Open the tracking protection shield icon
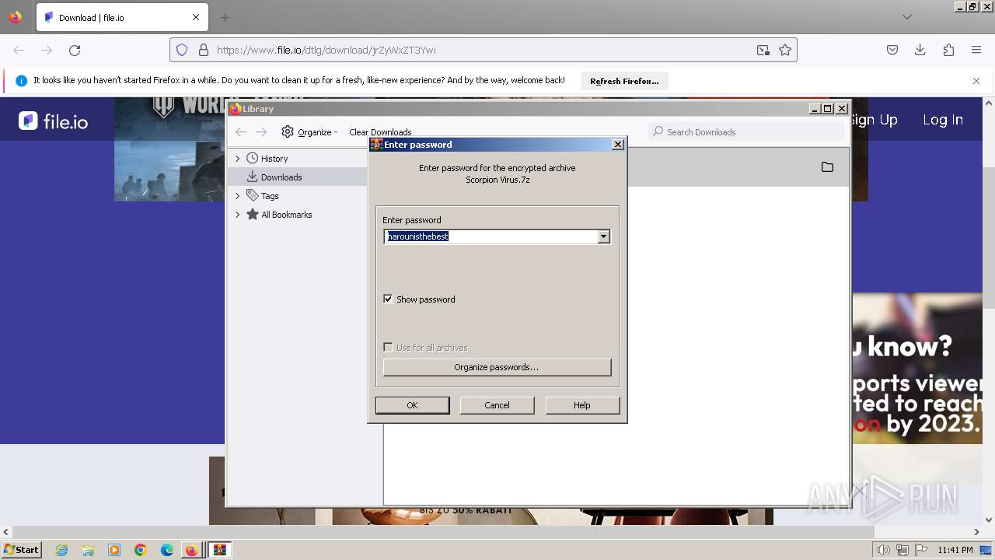 click(x=182, y=50)
